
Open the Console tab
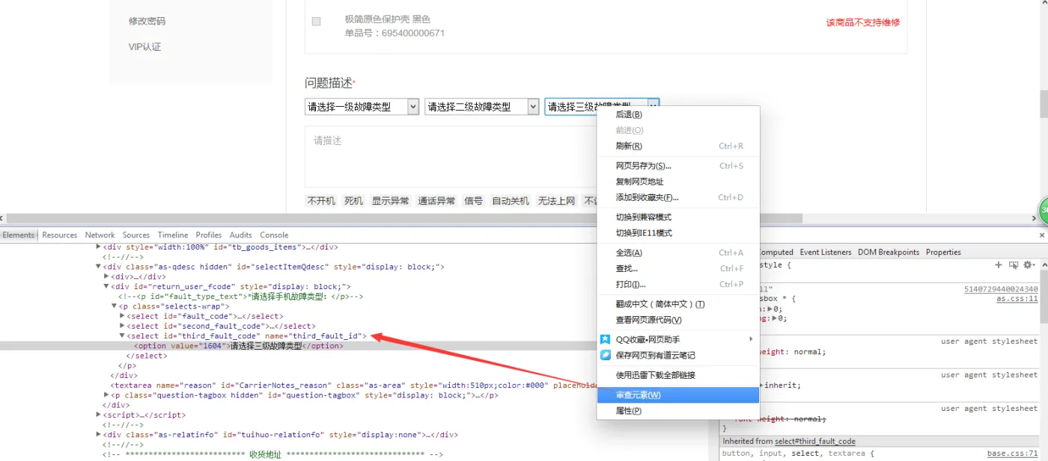(x=274, y=235)
